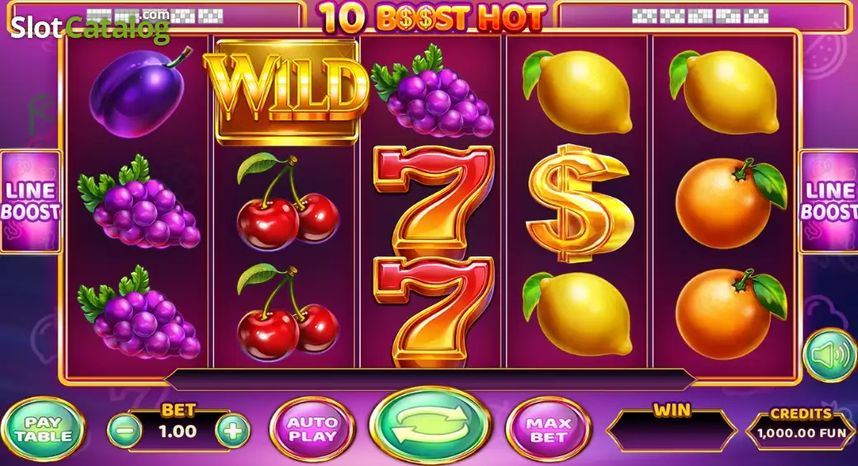The width and height of the screenshot is (858, 466).
Task: Spin the reels with the green arrows button
Action: tap(430, 426)
